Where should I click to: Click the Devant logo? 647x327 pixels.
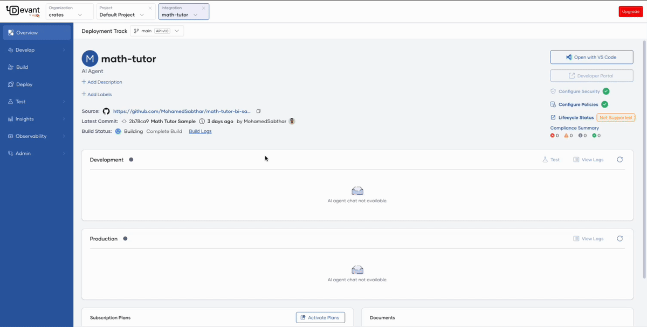[x=23, y=11]
